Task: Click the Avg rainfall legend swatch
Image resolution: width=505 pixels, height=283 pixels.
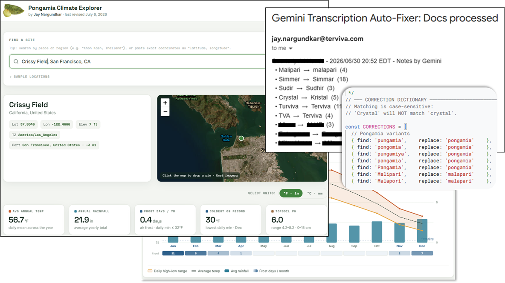Action: [x=227, y=271]
